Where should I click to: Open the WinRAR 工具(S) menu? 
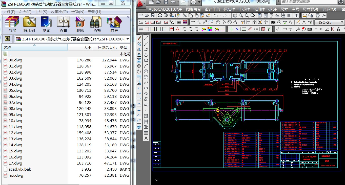[41, 12]
